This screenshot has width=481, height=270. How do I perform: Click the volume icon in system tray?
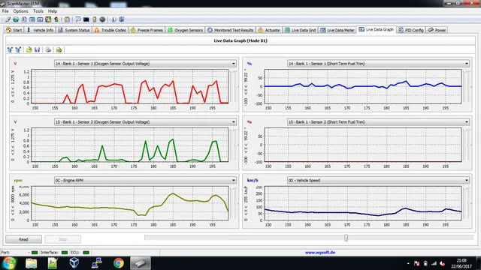coord(443,263)
